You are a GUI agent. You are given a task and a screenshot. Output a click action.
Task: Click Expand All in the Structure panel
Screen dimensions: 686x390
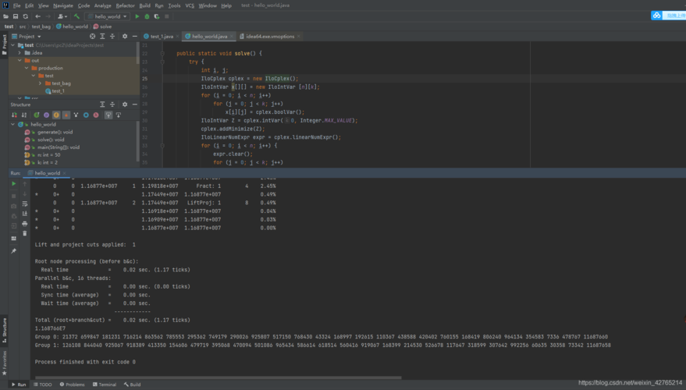coord(102,105)
